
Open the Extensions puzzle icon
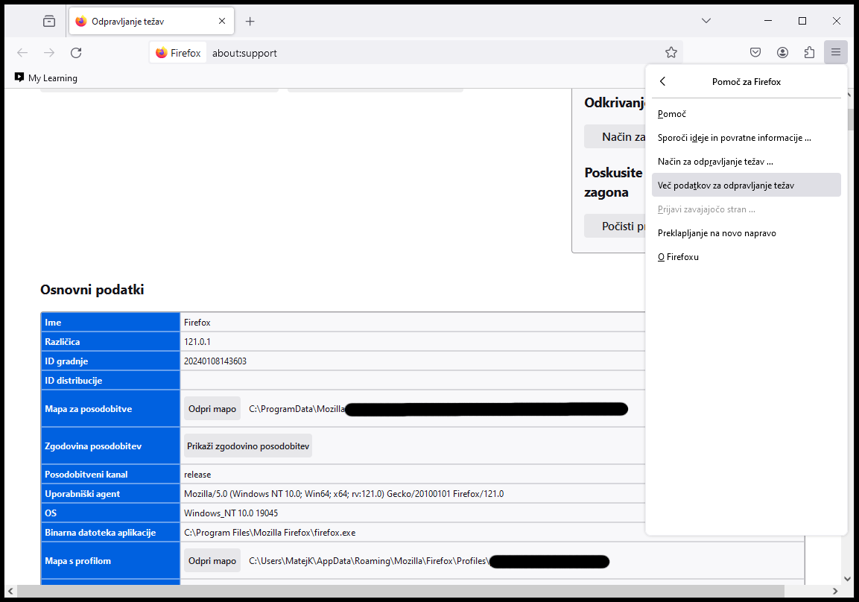(809, 53)
